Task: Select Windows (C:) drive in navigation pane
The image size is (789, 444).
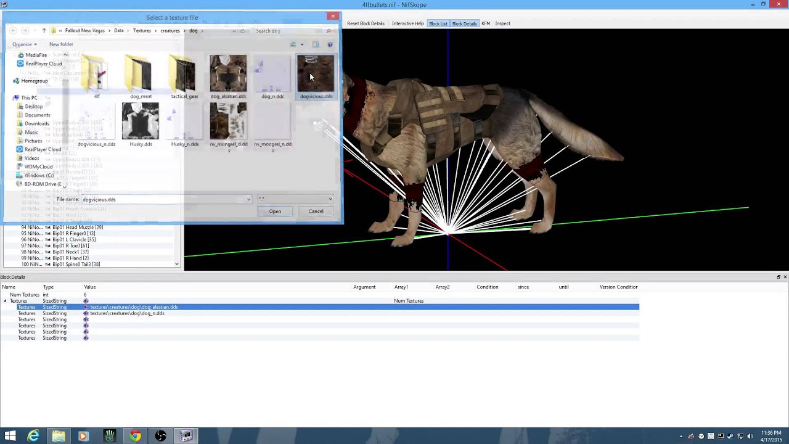Action: [x=39, y=176]
